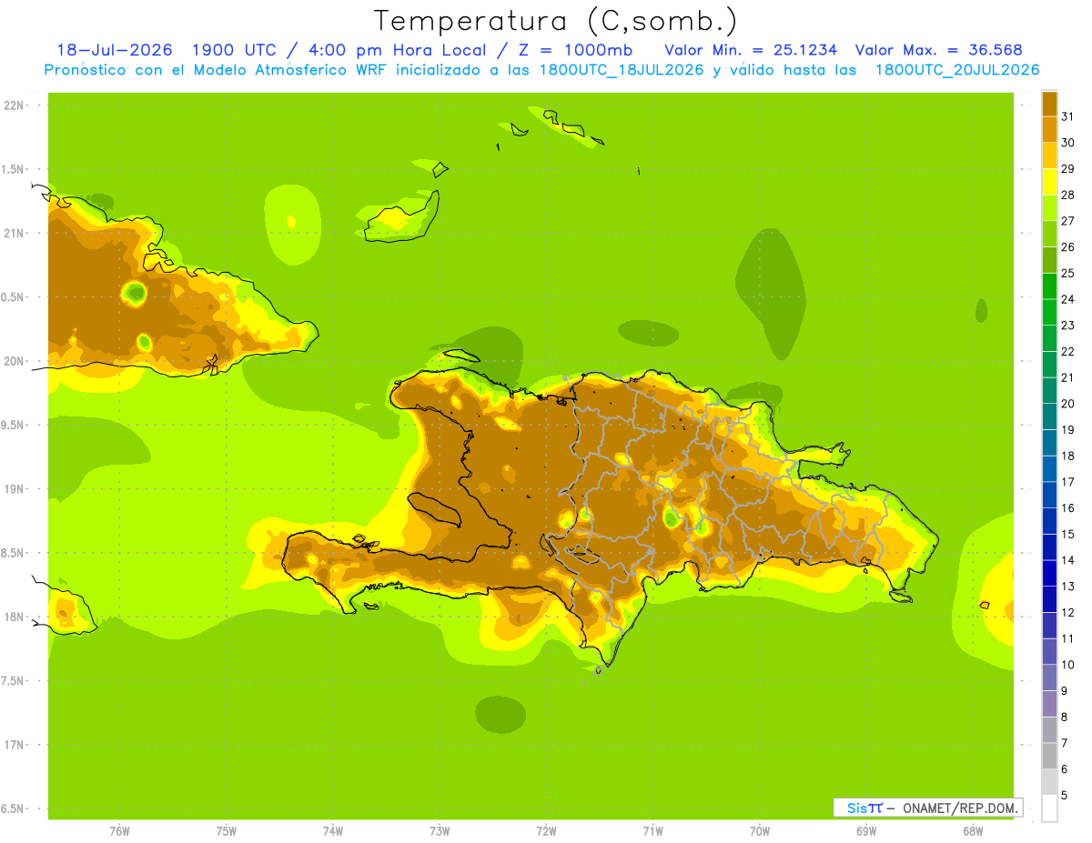
Task: Click the "74W" longitude label
Action: pyautogui.click(x=332, y=831)
